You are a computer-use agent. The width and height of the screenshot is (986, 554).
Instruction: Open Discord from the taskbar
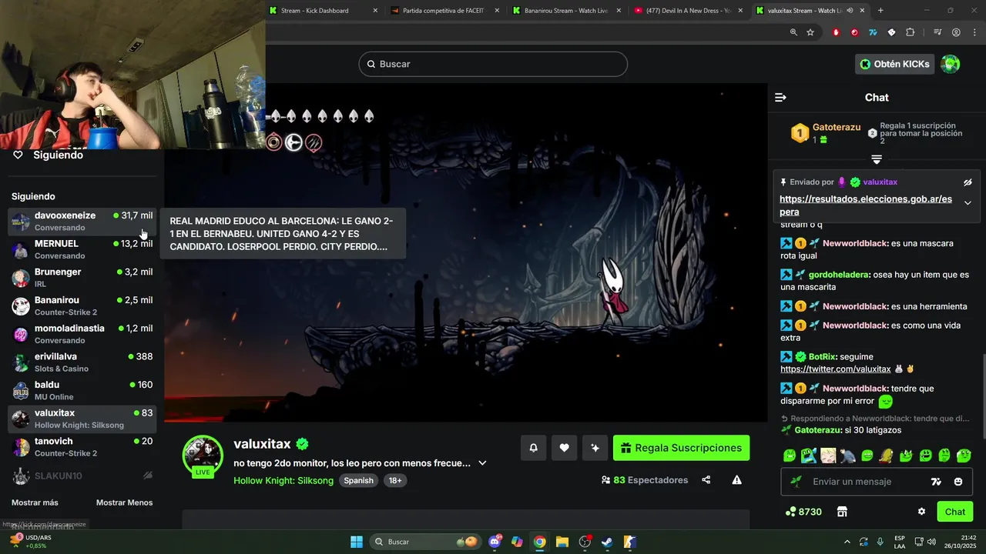pos(495,542)
